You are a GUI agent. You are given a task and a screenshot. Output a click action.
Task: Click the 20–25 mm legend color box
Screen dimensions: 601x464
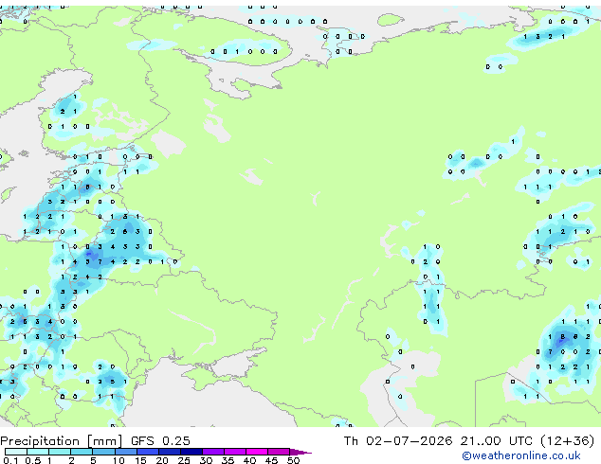169,452
